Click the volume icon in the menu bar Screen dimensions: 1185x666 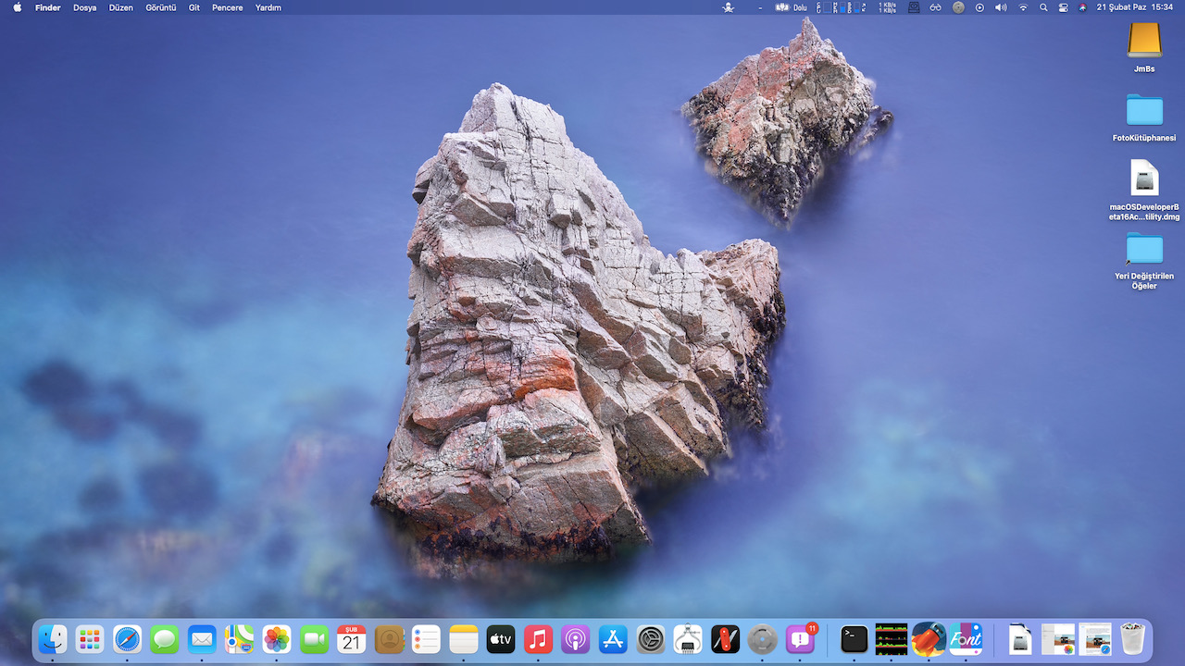point(1001,7)
